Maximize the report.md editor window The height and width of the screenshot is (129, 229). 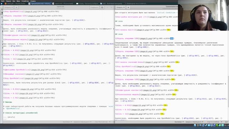111,7
